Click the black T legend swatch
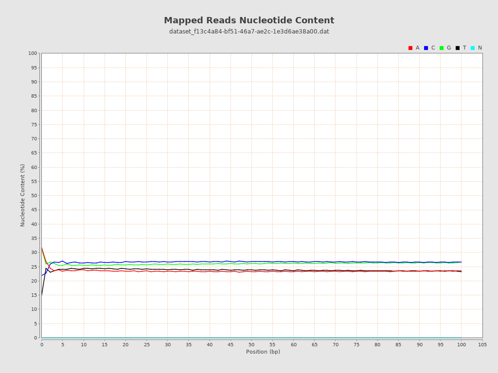This screenshot has height=373, width=498. [458, 48]
